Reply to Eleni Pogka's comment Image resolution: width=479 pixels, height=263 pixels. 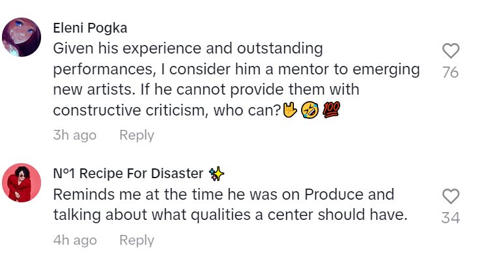coord(136,135)
